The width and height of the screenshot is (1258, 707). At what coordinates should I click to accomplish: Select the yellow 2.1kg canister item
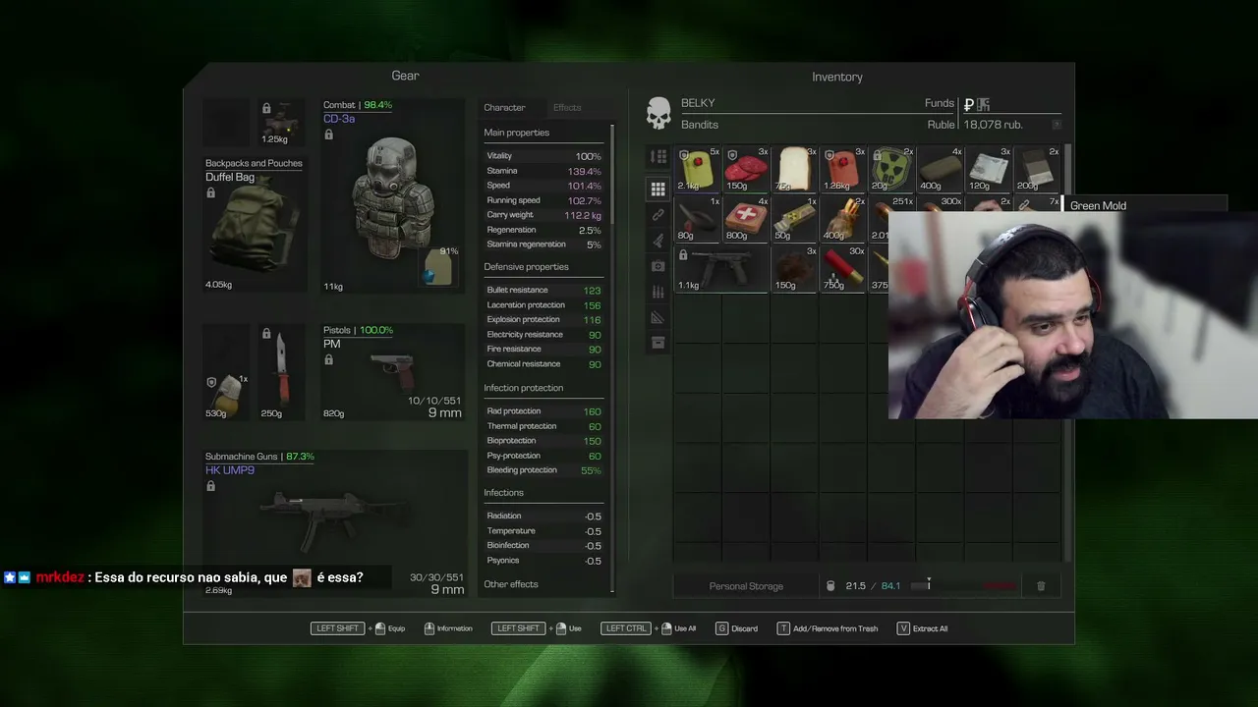[698, 169]
